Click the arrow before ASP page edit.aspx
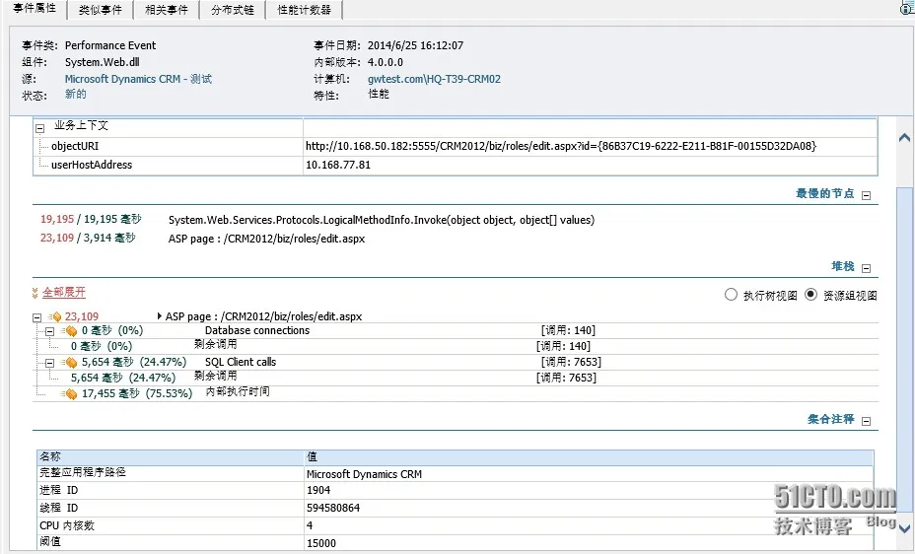The image size is (915, 554). tap(160, 316)
